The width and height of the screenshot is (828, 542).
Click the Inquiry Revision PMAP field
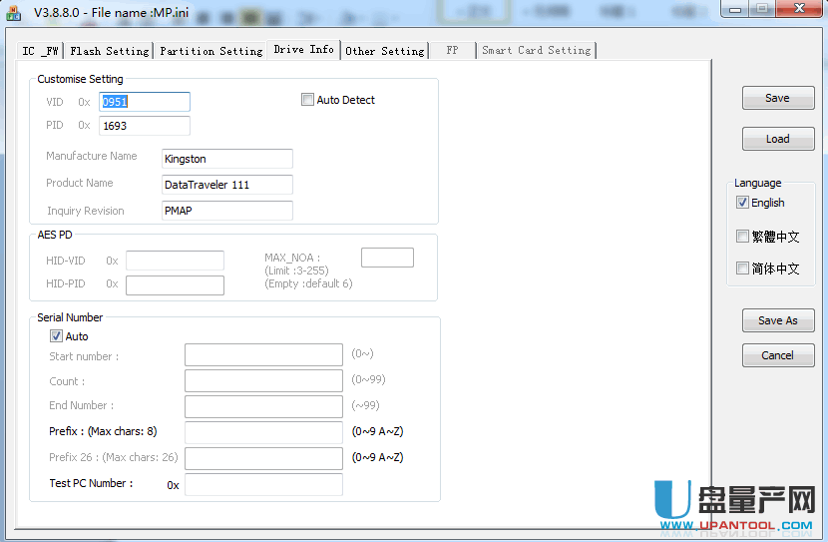point(226,211)
